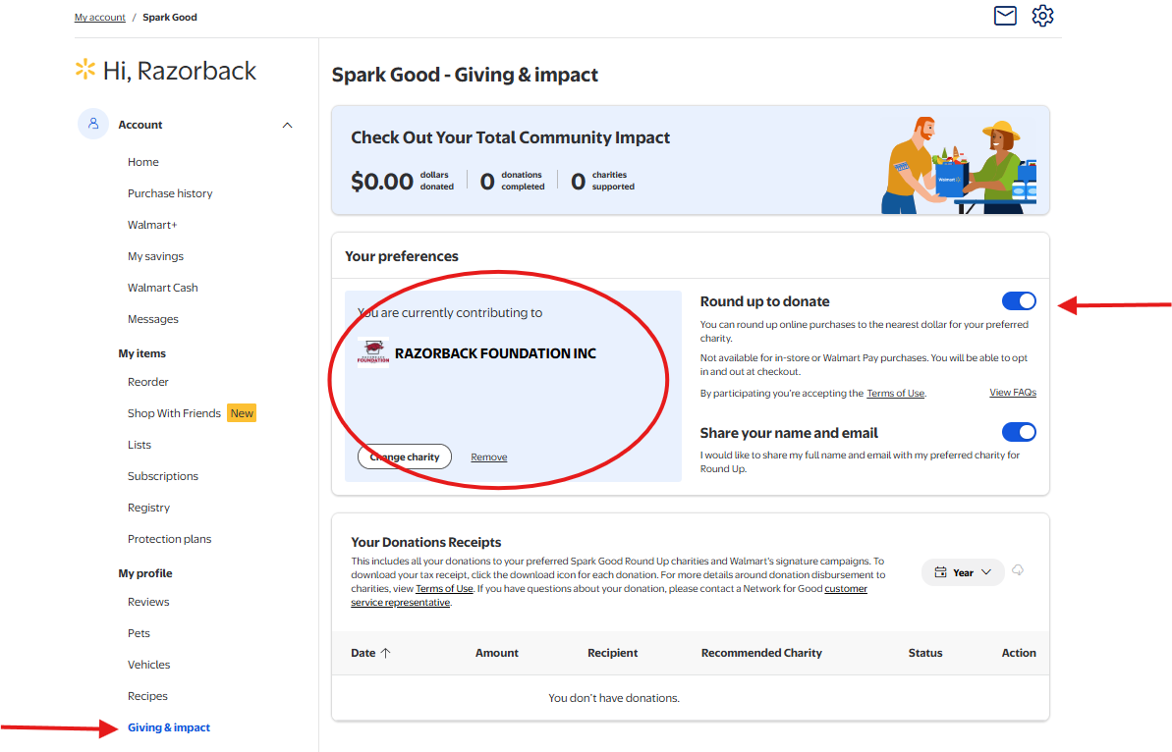
Task: Select Giving & impact in sidebar
Action: pyautogui.click(x=169, y=727)
